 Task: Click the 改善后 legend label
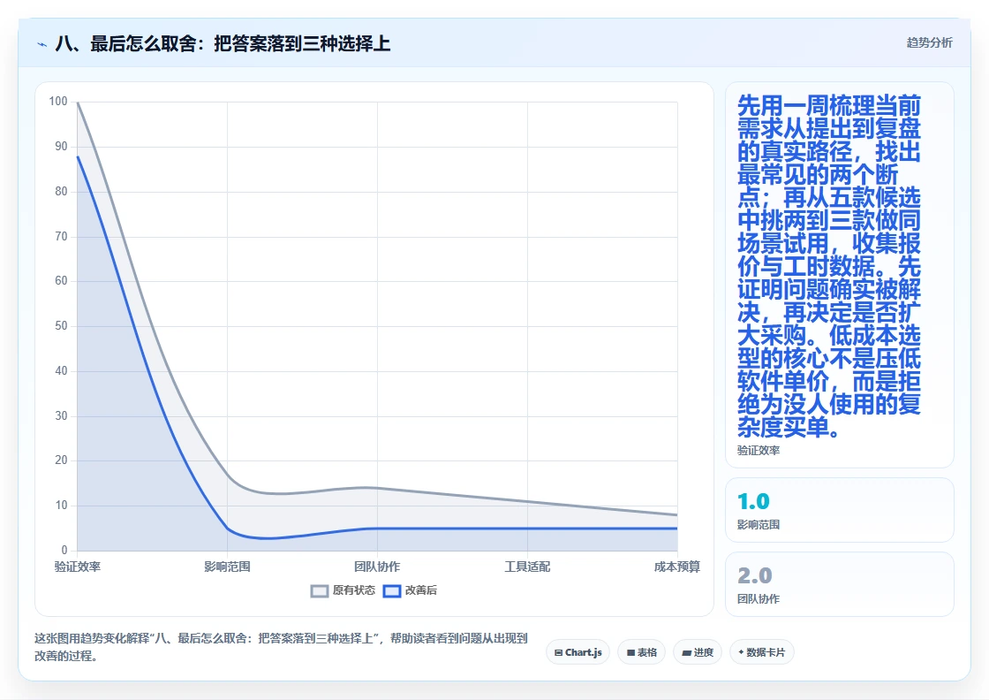[x=420, y=590]
